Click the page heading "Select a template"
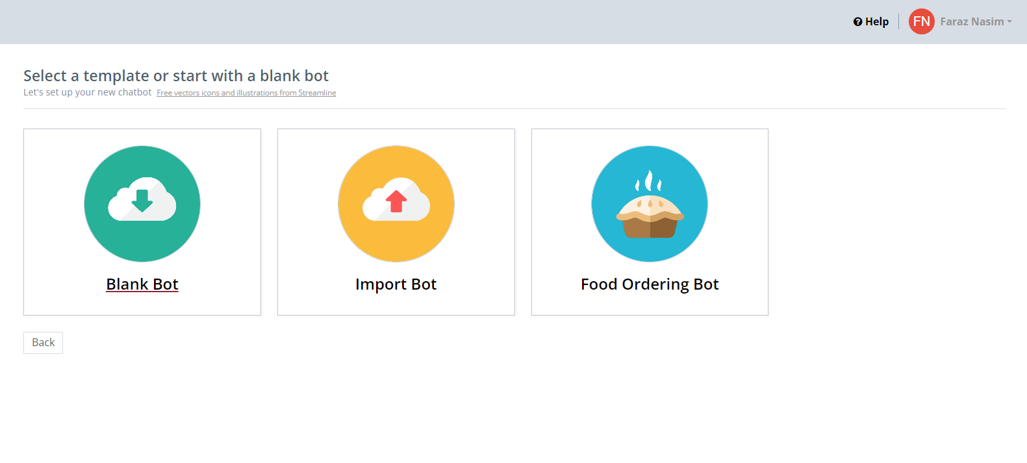Viewport: 1027px width, 463px height. 176,76
